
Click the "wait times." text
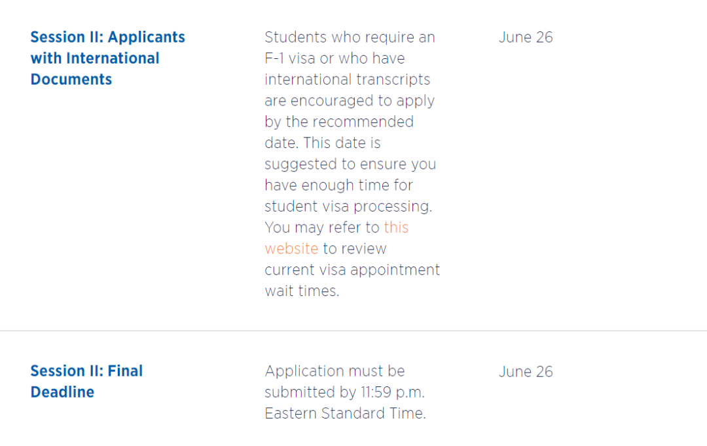pos(302,291)
